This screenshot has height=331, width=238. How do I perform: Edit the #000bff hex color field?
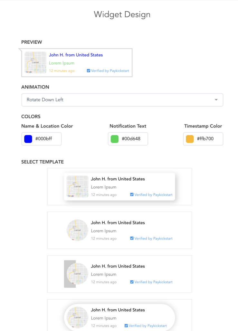[x=44, y=139]
